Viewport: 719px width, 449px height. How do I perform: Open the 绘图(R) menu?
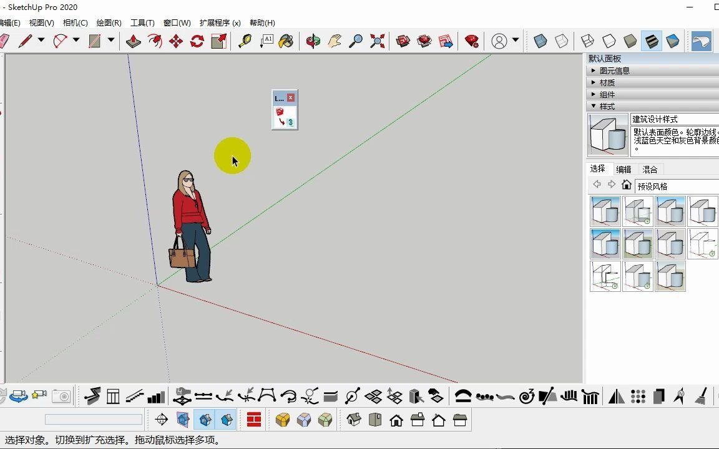(109, 23)
